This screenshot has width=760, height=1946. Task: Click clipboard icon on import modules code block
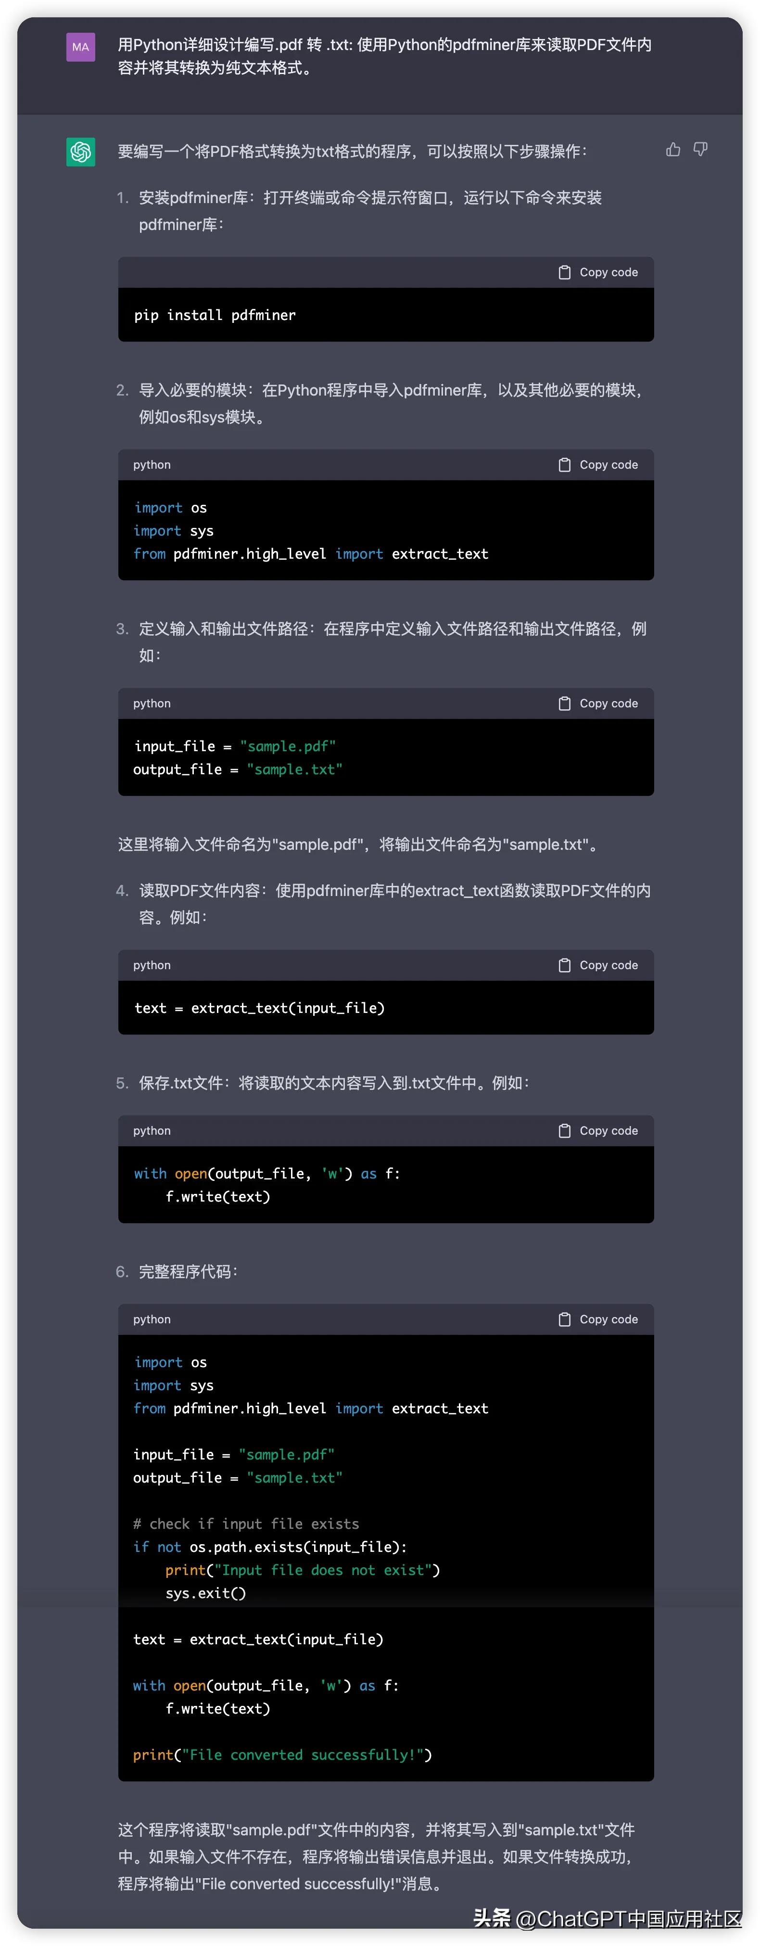pos(564,464)
